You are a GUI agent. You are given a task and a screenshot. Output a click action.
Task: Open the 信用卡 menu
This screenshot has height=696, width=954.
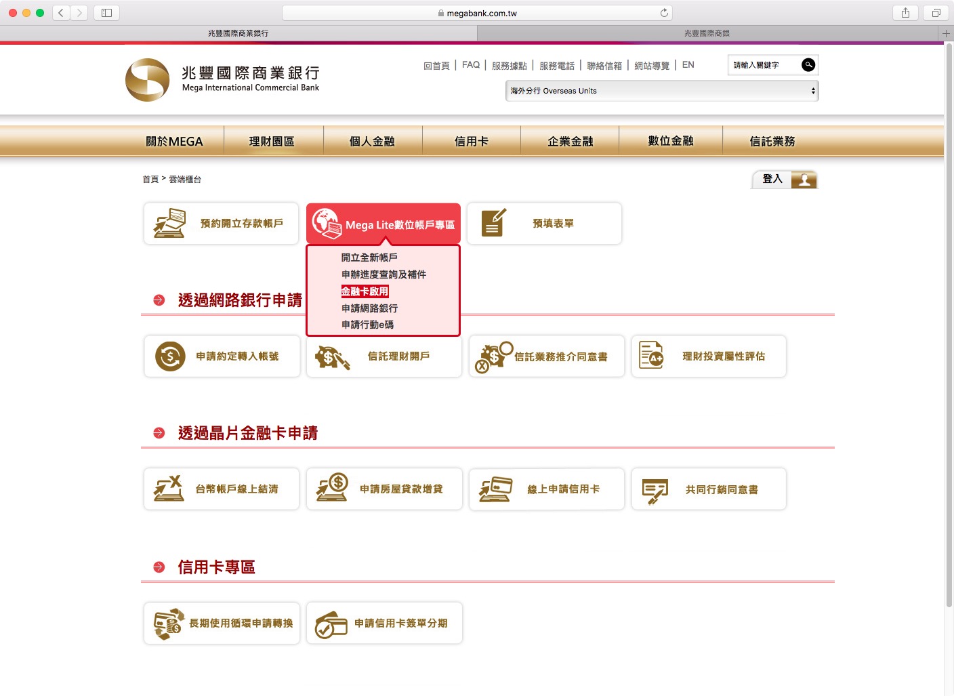[x=472, y=141]
